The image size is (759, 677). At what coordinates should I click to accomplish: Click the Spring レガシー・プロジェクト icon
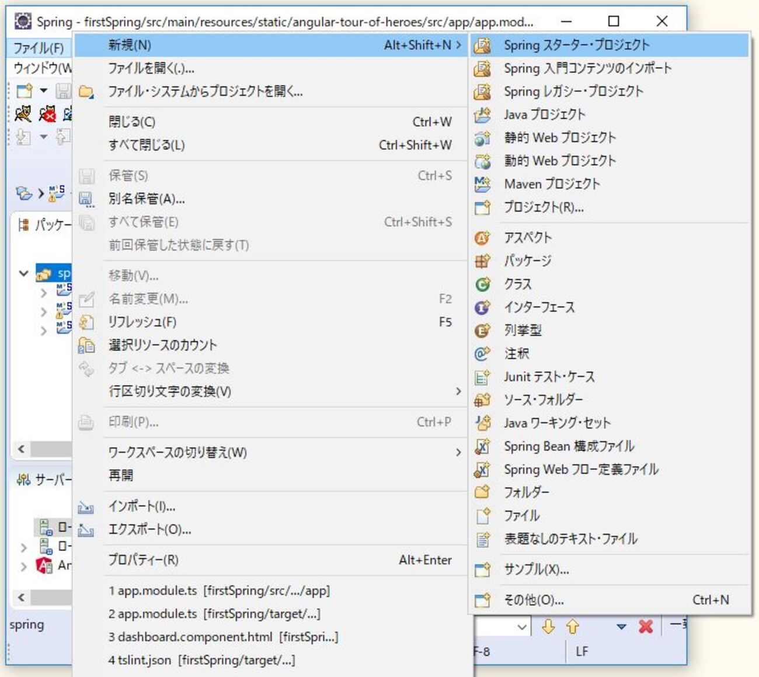(x=482, y=92)
